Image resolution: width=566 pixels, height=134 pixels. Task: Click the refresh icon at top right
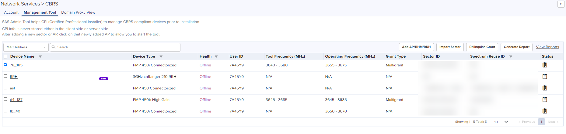click(x=561, y=4)
